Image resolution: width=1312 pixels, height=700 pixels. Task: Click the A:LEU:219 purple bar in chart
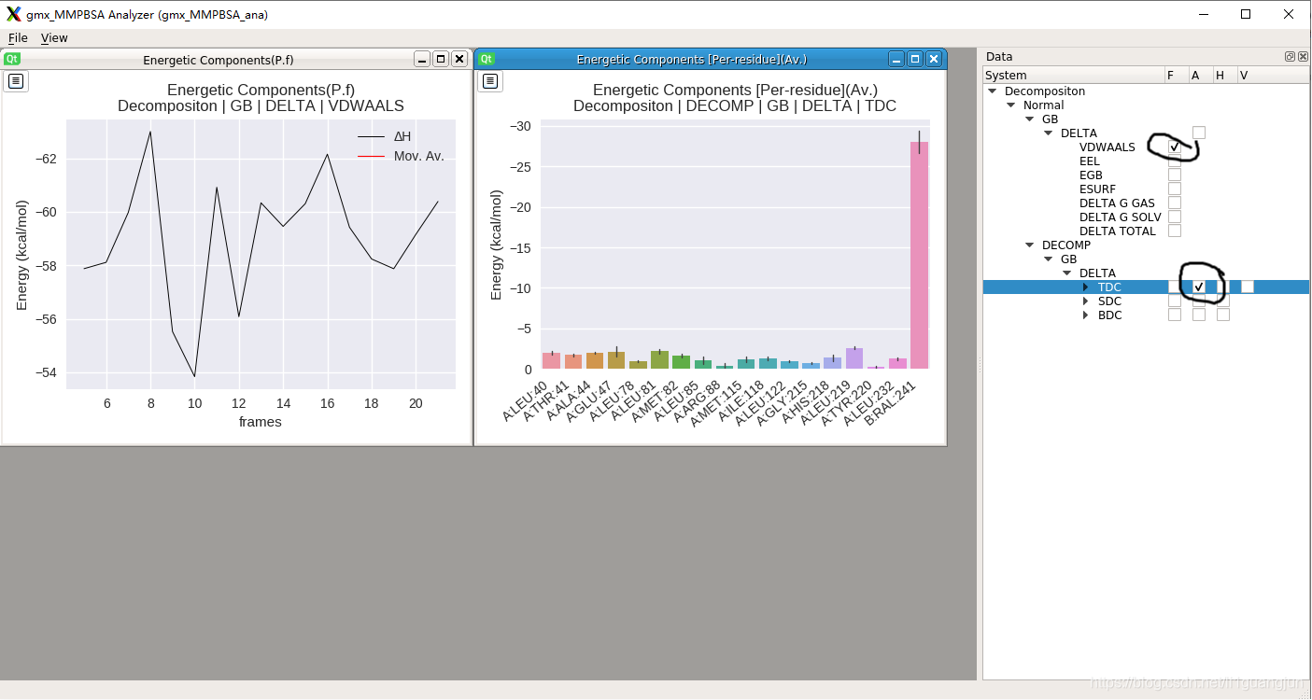click(854, 358)
